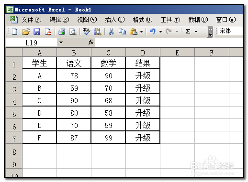Run the Spelling check icon
248x182 pixels.
86,32
